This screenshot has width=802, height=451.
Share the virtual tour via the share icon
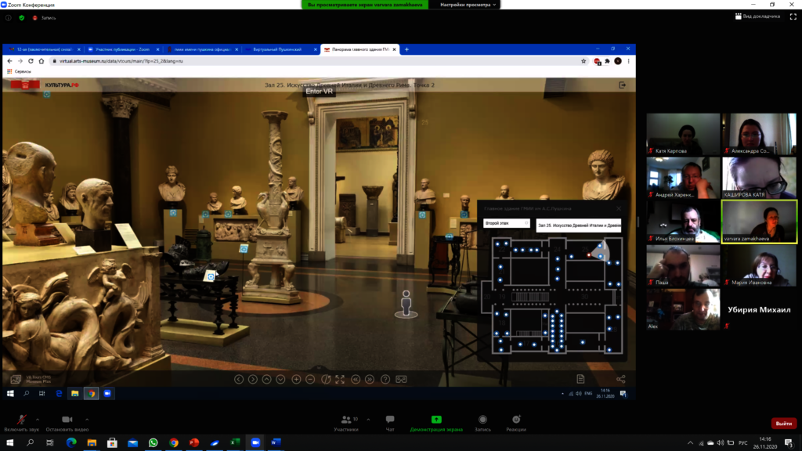click(x=621, y=379)
